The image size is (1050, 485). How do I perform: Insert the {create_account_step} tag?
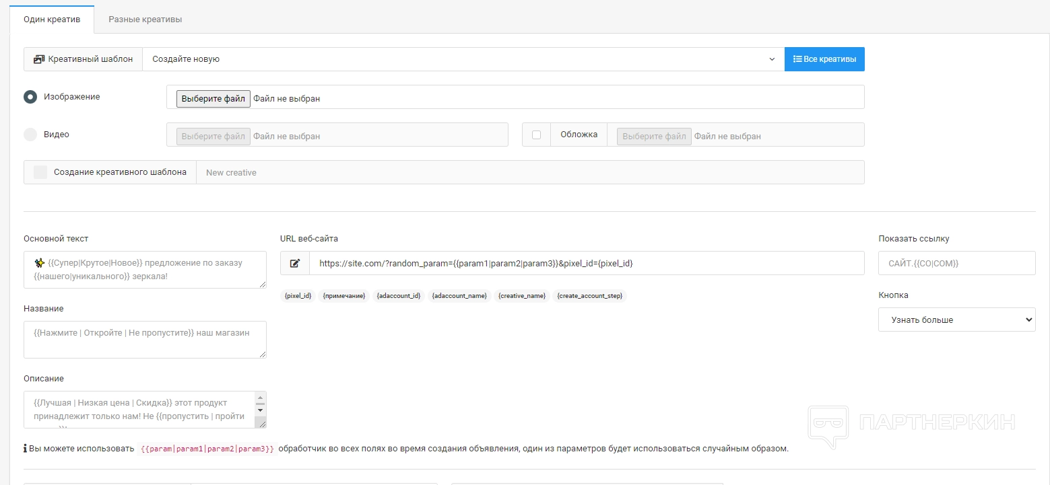(590, 296)
